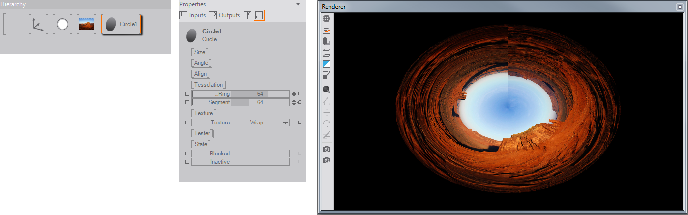Reset the Segment value with its revert arrow
The width and height of the screenshot is (688, 215).
tap(299, 102)
